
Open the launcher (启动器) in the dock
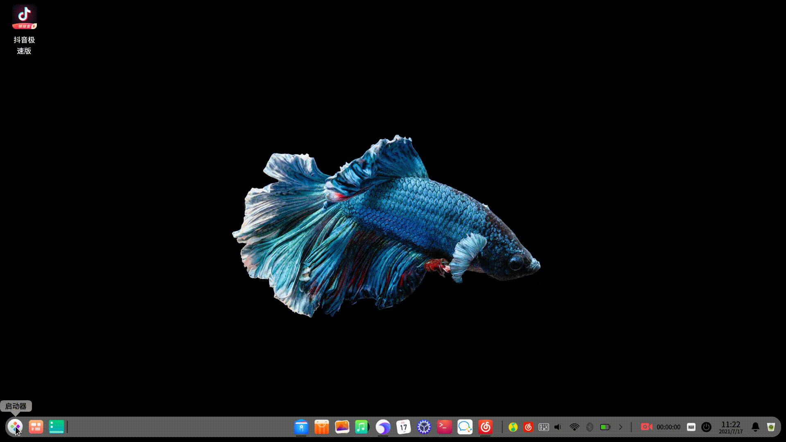(15, 427)
